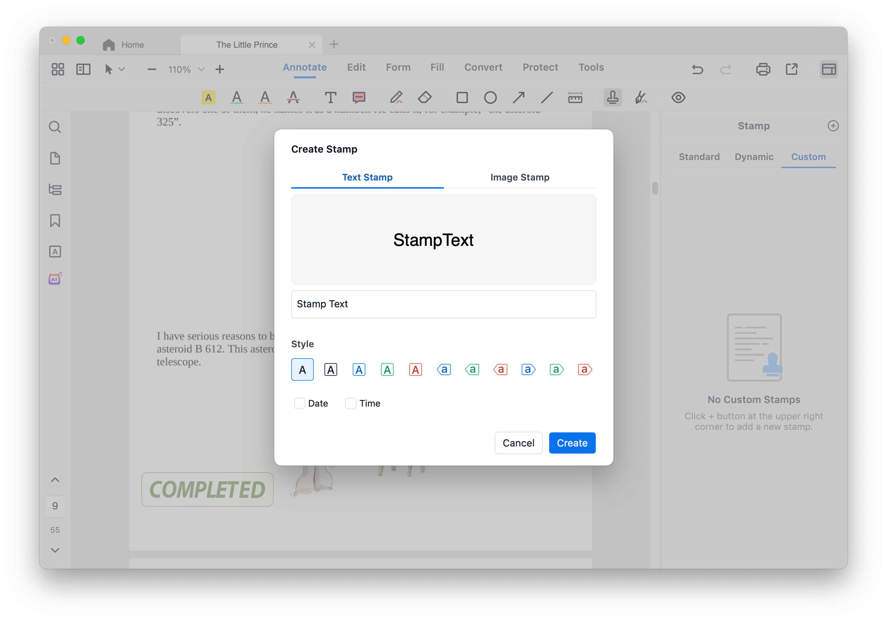
Task: Open the search panel in the sidebar
Action: 55,127
